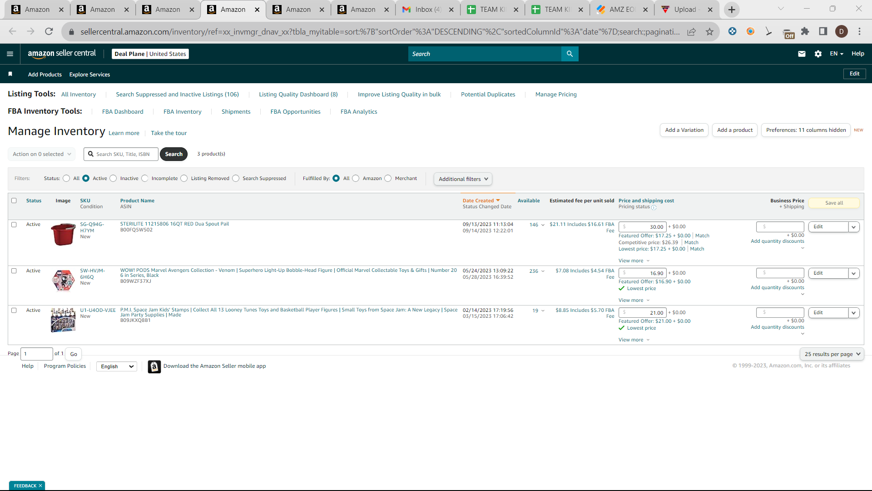Screen dimensions: 872x491
Task: Open the Take the tour link
Action: coord(168,133)
